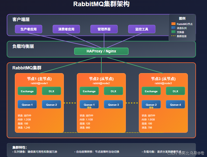Click 消息: 1,245 text

pos(24,128)
